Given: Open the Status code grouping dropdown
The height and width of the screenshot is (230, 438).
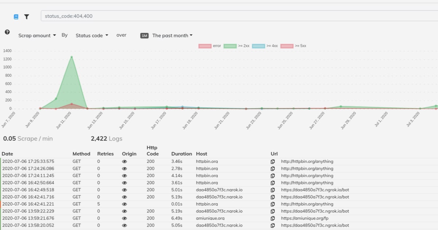Looking at the screenshot, I should point(92,36).
